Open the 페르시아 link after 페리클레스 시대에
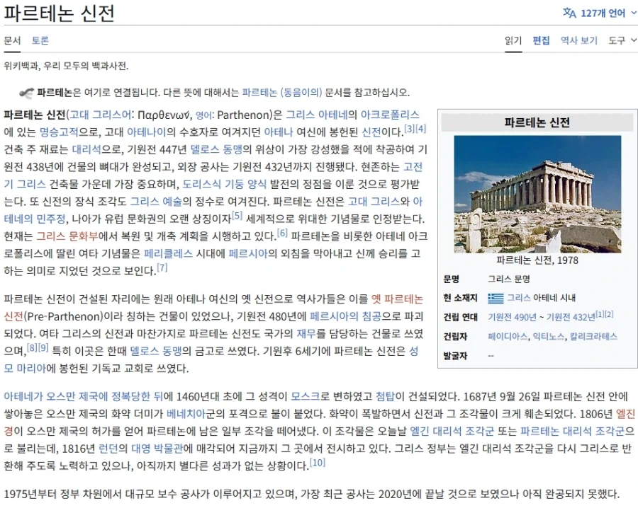The image size is (638, 508). tap(248, 253)
